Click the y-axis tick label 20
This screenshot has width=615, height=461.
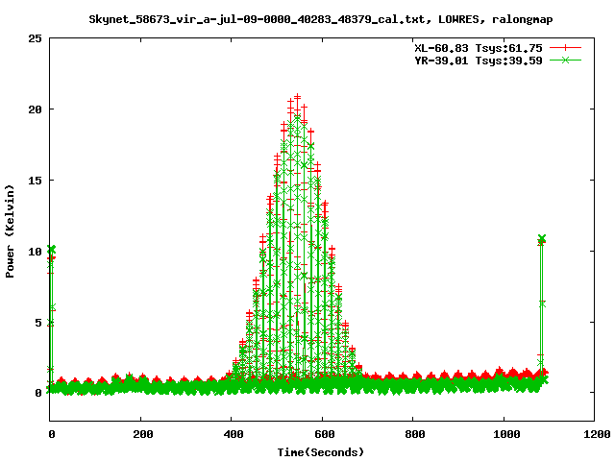click(x=35, y=109)
